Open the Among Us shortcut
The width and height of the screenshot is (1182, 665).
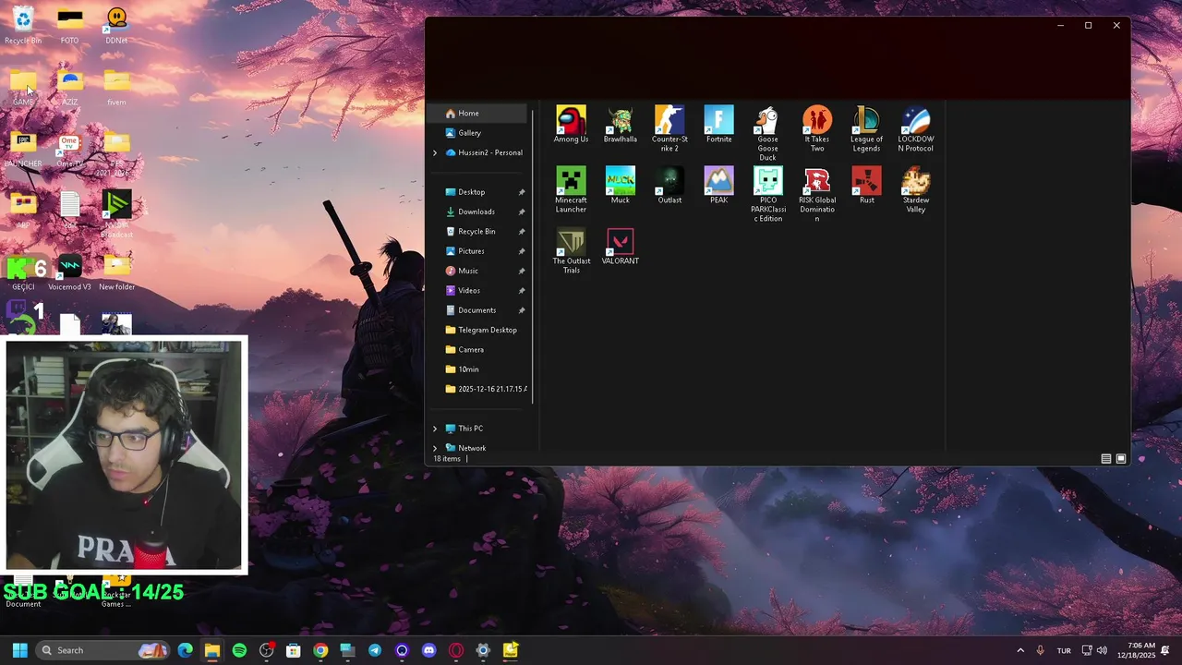tap(571, 125)
